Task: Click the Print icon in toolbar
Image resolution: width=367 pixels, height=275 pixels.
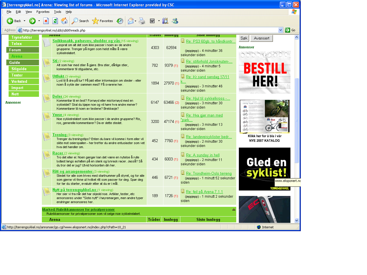Action: (142, 21)
